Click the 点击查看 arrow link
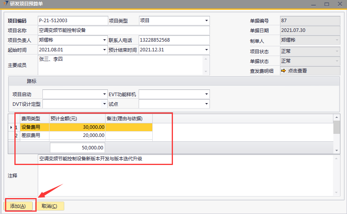 pos(294,71)
